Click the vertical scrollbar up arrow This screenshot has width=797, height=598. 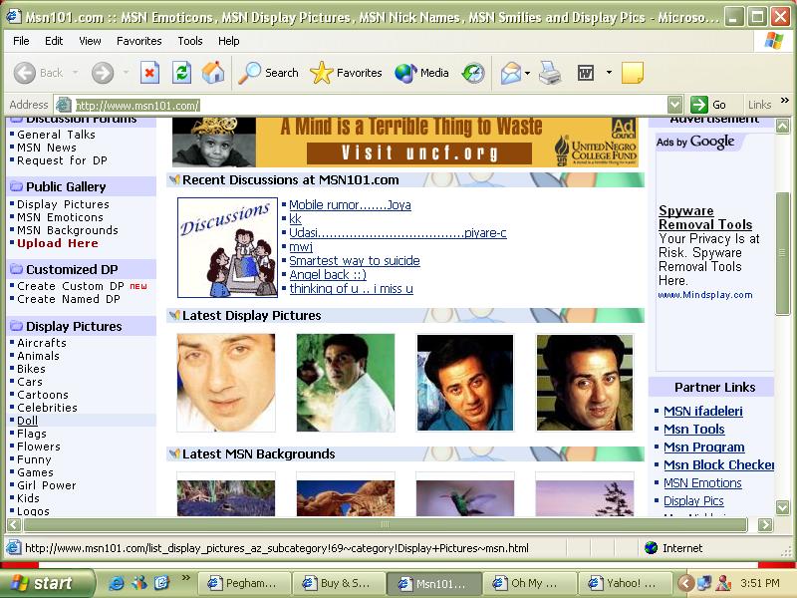782,126
